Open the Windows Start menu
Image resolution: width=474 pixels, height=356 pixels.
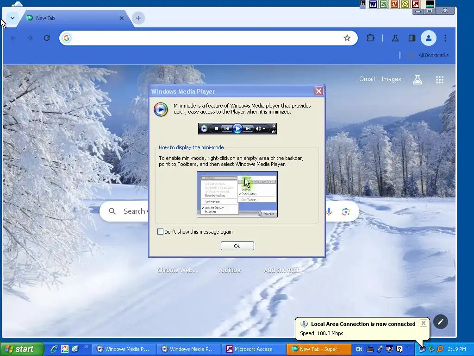click(x=21, y=349)
